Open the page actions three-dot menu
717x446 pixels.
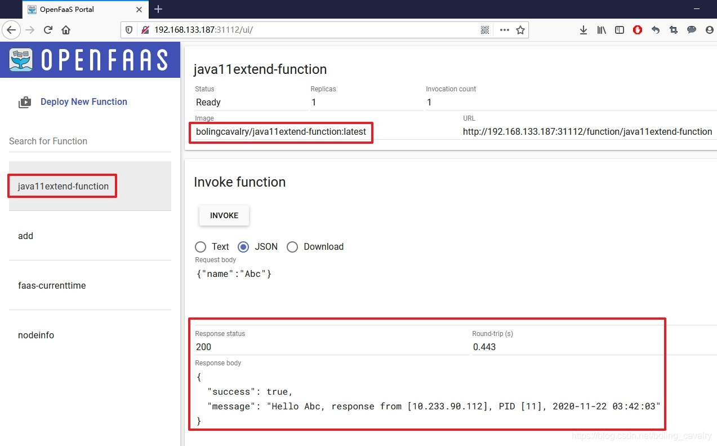(504, 30)
